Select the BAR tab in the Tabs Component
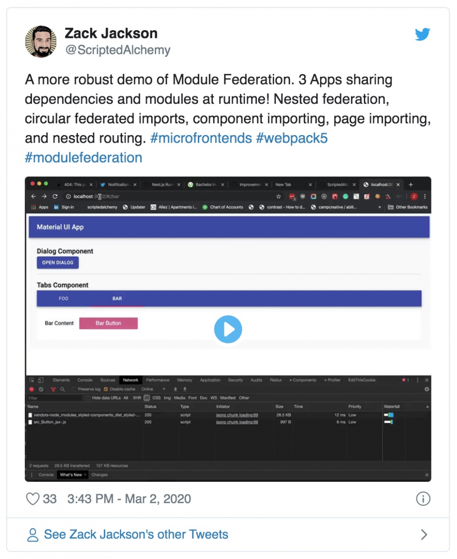 (x=117, y=298)
